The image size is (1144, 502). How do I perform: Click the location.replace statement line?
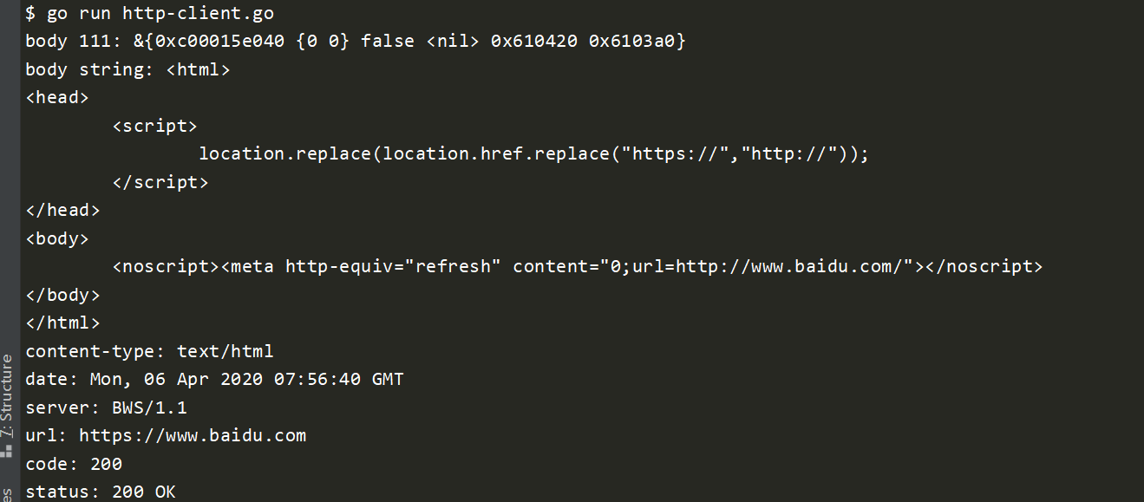click(533, 153)
